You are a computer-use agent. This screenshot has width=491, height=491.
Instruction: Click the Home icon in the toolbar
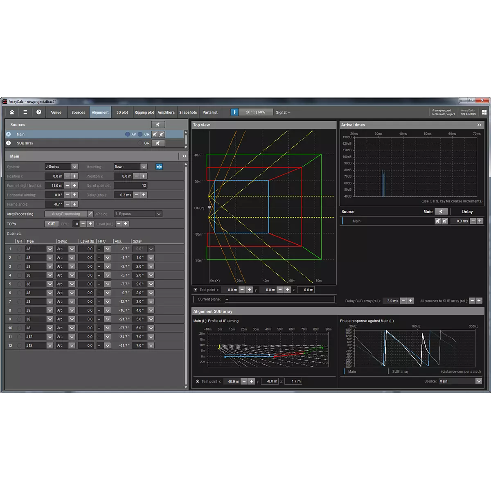12,112
